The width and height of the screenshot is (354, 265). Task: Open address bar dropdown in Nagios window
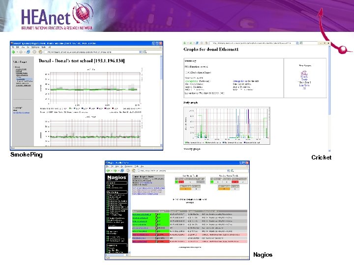pyautogui.click(x=228, y=171)
